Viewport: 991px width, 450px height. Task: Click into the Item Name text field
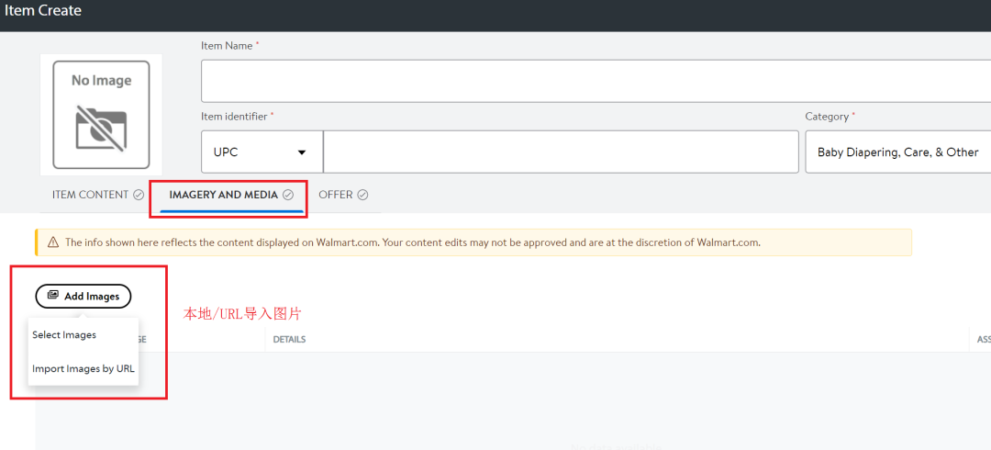(595, 82)
